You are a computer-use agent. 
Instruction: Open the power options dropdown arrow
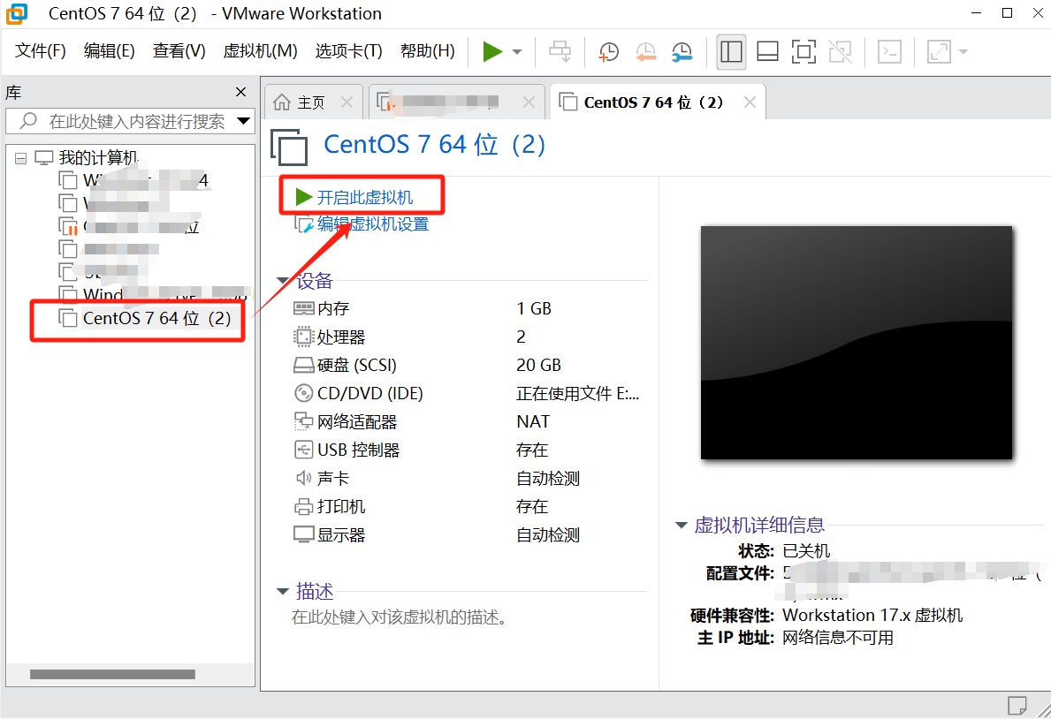click(x=517, y=51)
